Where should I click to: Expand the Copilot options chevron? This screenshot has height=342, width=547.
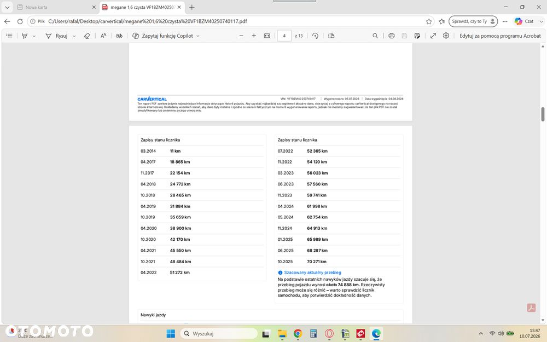(198, 36)
